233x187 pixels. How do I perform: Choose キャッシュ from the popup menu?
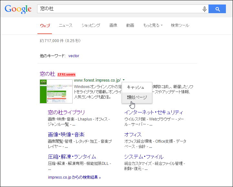click(x=137, y=87)
